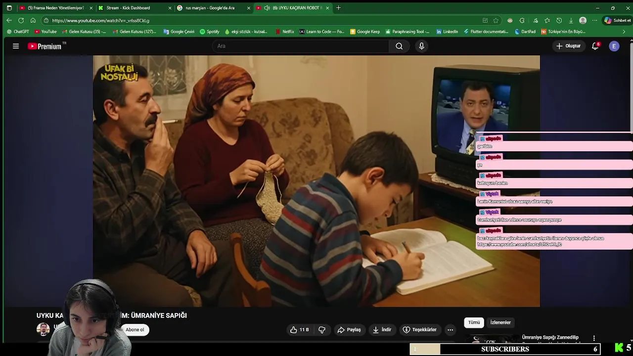The height and width of the screenshot is (356, 633).
Task: Add this page to favorites star icon
Action: click(x=496, y=20)
